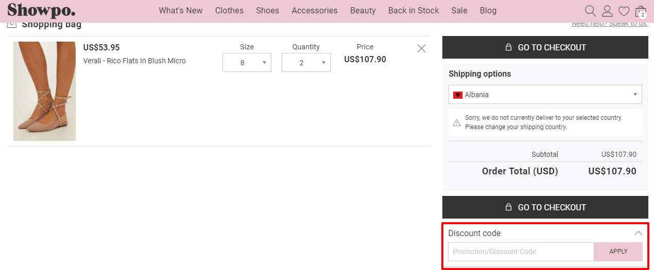Remove Verali Rico Flats with X icon

pyautogui.click(x=421, y=48)
